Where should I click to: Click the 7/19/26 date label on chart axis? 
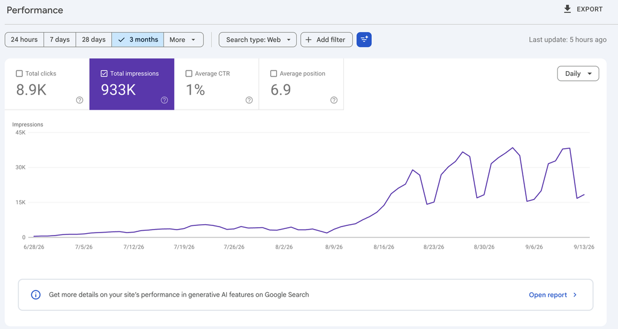[x=184, y=247]
